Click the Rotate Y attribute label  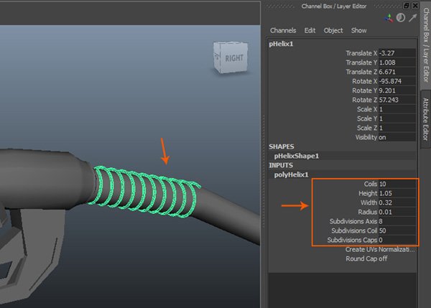click(364, 90)
